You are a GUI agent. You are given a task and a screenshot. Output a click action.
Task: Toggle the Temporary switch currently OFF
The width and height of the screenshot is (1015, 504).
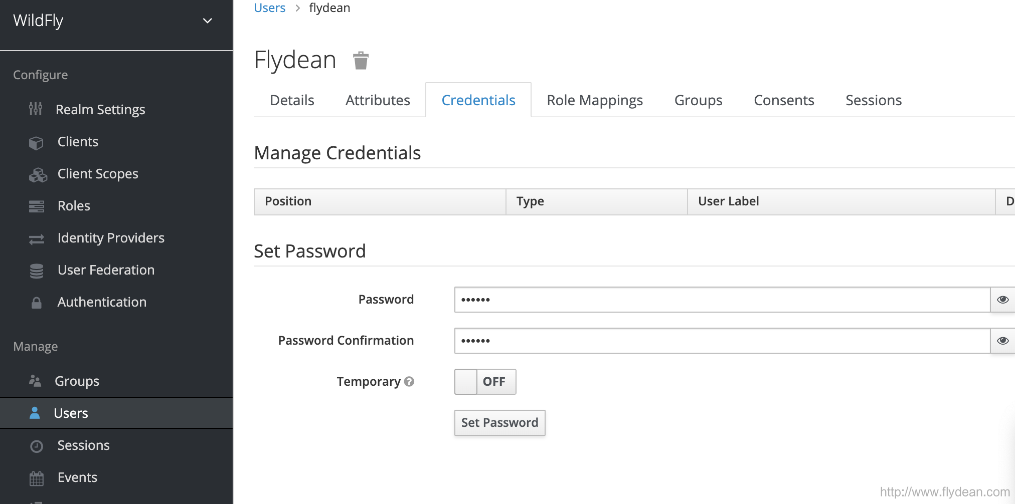pyautogui.click(x=485, y=382)
